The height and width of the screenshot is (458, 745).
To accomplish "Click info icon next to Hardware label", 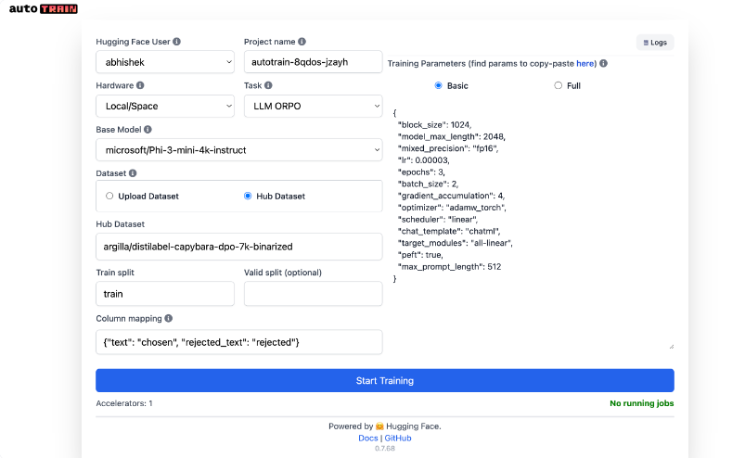I will [x=140, y=85].
